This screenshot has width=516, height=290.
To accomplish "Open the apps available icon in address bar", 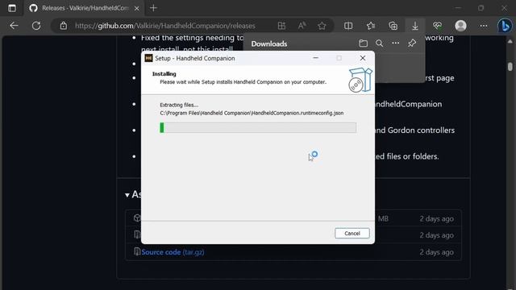I will click(x=281, y=26).
